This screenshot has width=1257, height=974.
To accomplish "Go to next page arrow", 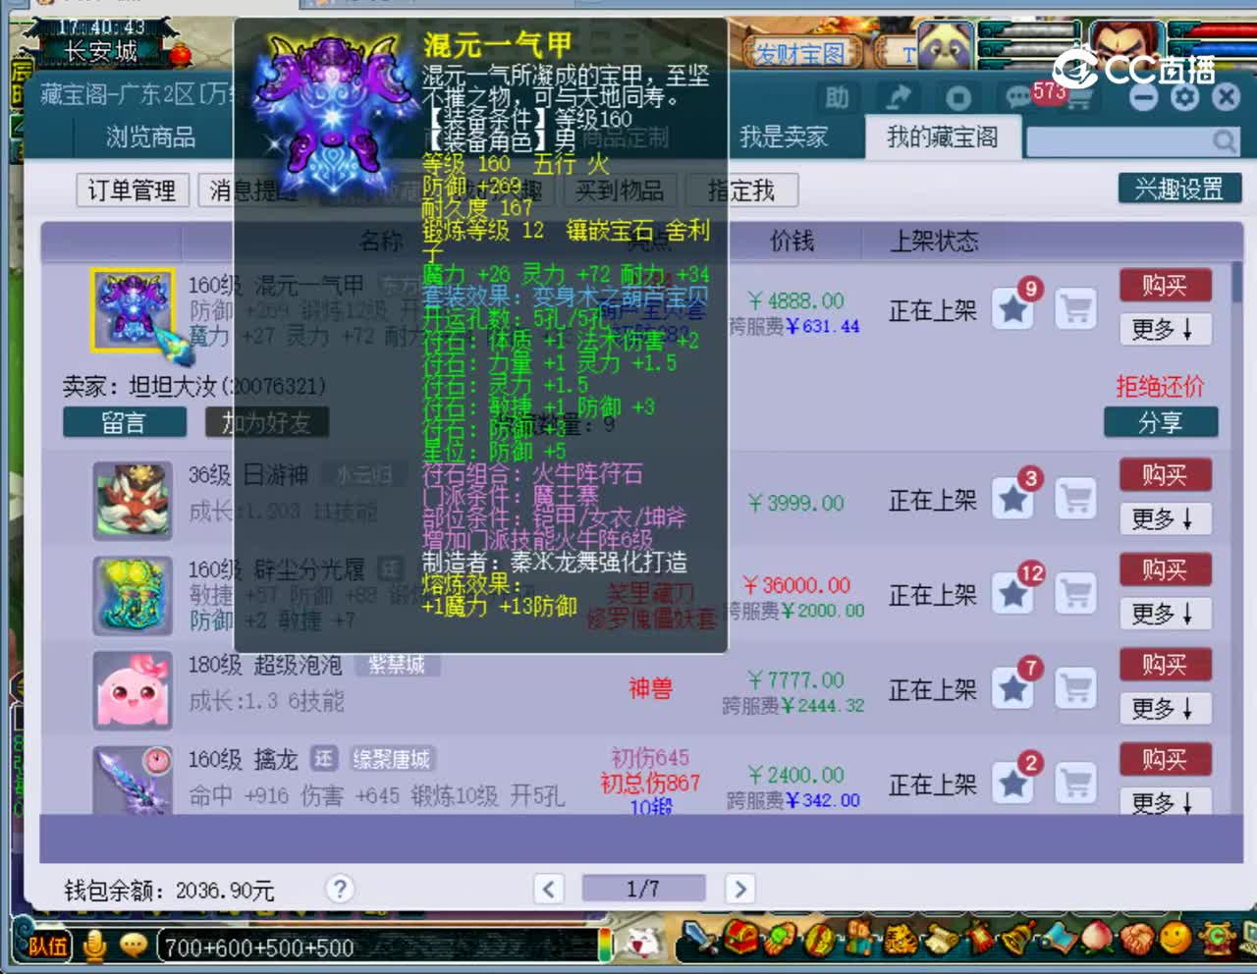I will tap(739, 889).
